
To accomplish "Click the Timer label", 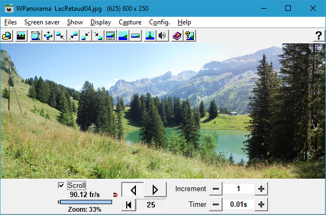I will click(x=198, y=204).
